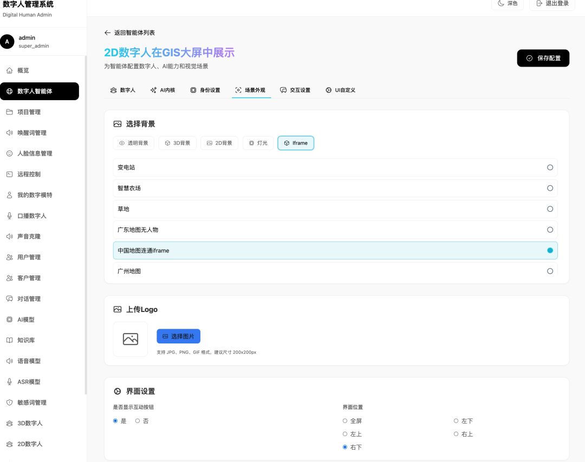Set interface position to 全屏
This screenshot has width=585, height=462.
345,421
